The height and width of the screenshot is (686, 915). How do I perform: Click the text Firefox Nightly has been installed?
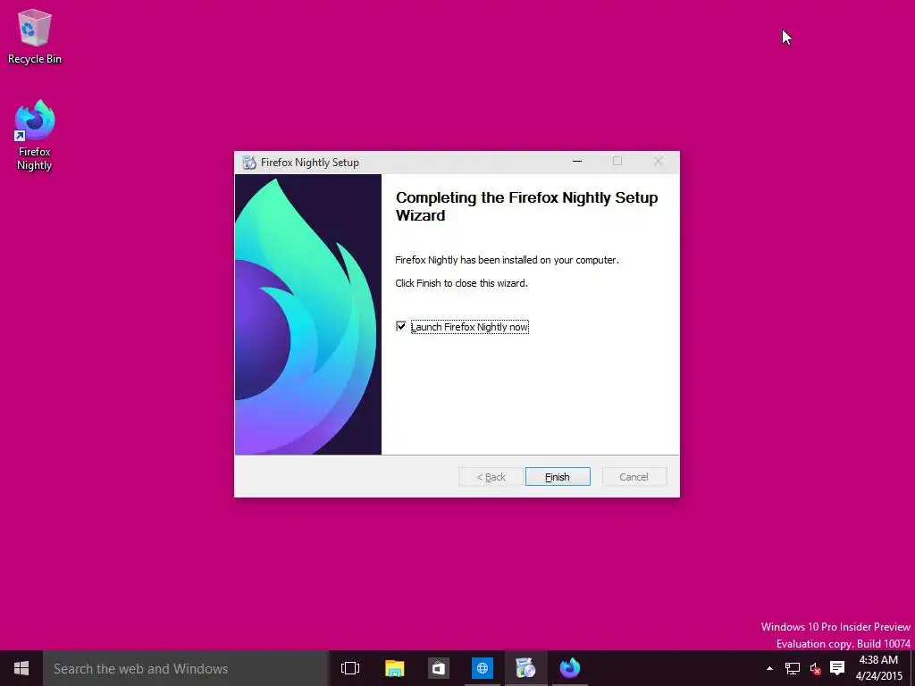coord(508,260)
